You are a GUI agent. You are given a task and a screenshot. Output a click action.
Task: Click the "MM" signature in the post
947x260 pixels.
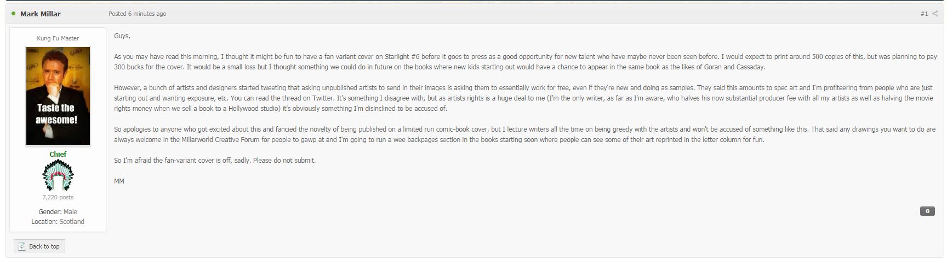click(119, 181)
